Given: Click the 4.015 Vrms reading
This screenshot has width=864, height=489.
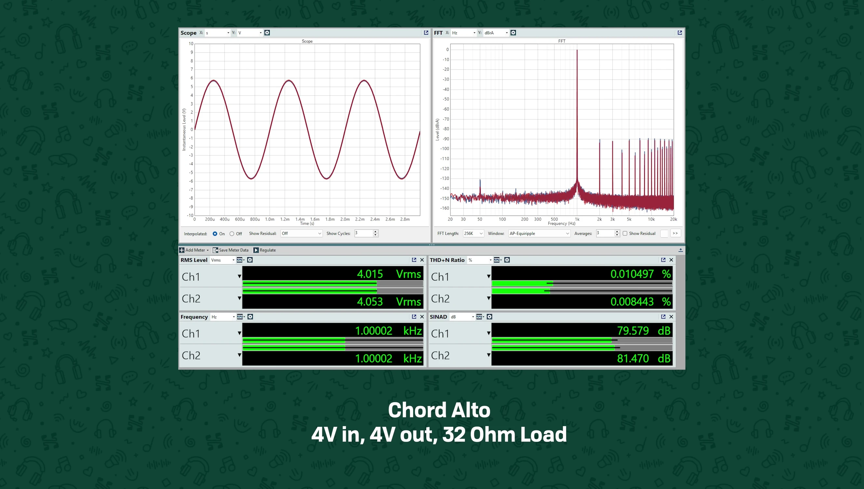Looking at the screenshot, I should (389, 274).
